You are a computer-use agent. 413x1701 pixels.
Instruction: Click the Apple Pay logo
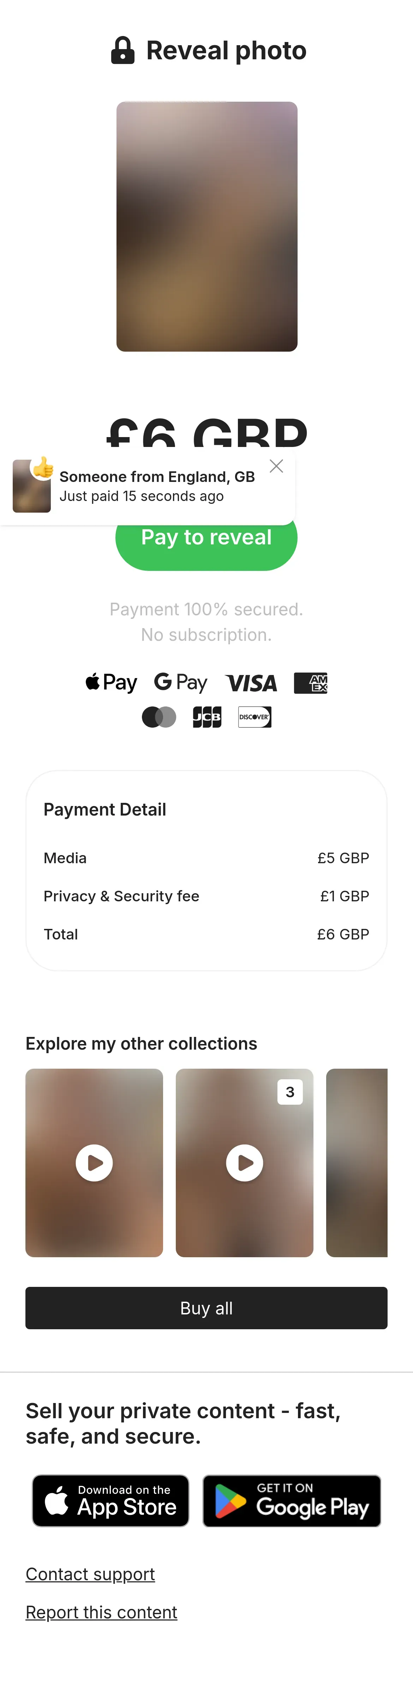(x=112, y=682)
